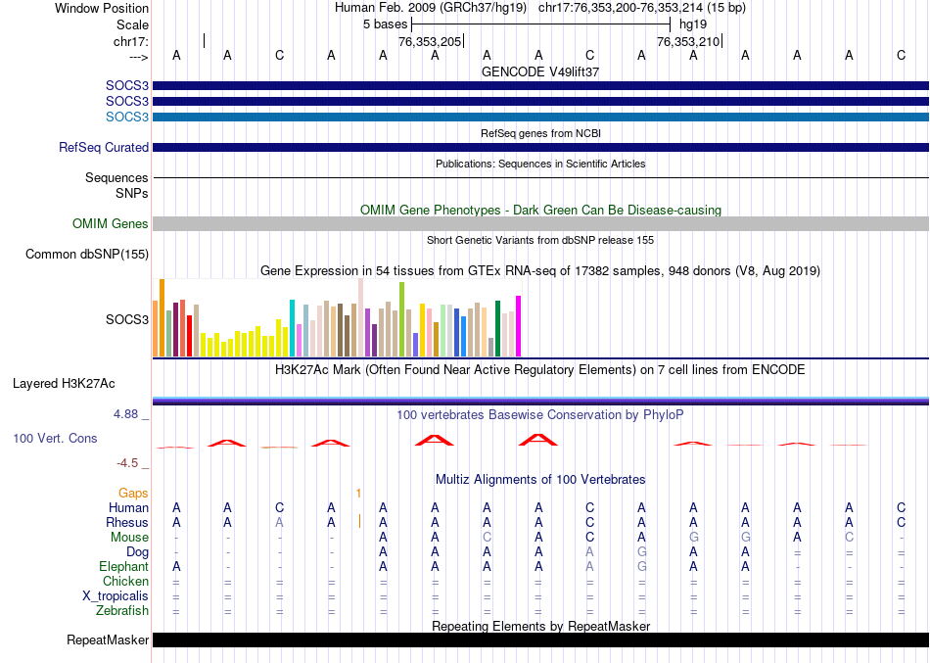Viewport: 930px width, 663px height.
Task: Click the Gaps row label
Action: pos(133,494)
